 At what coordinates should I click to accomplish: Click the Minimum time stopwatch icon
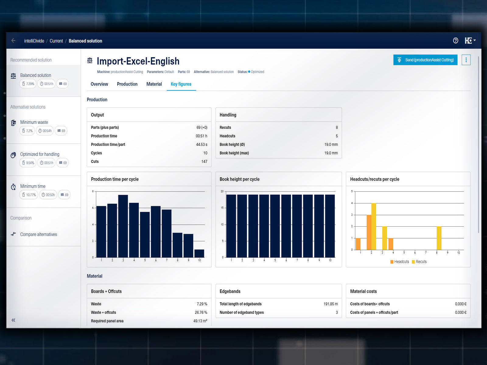(13, 187)
